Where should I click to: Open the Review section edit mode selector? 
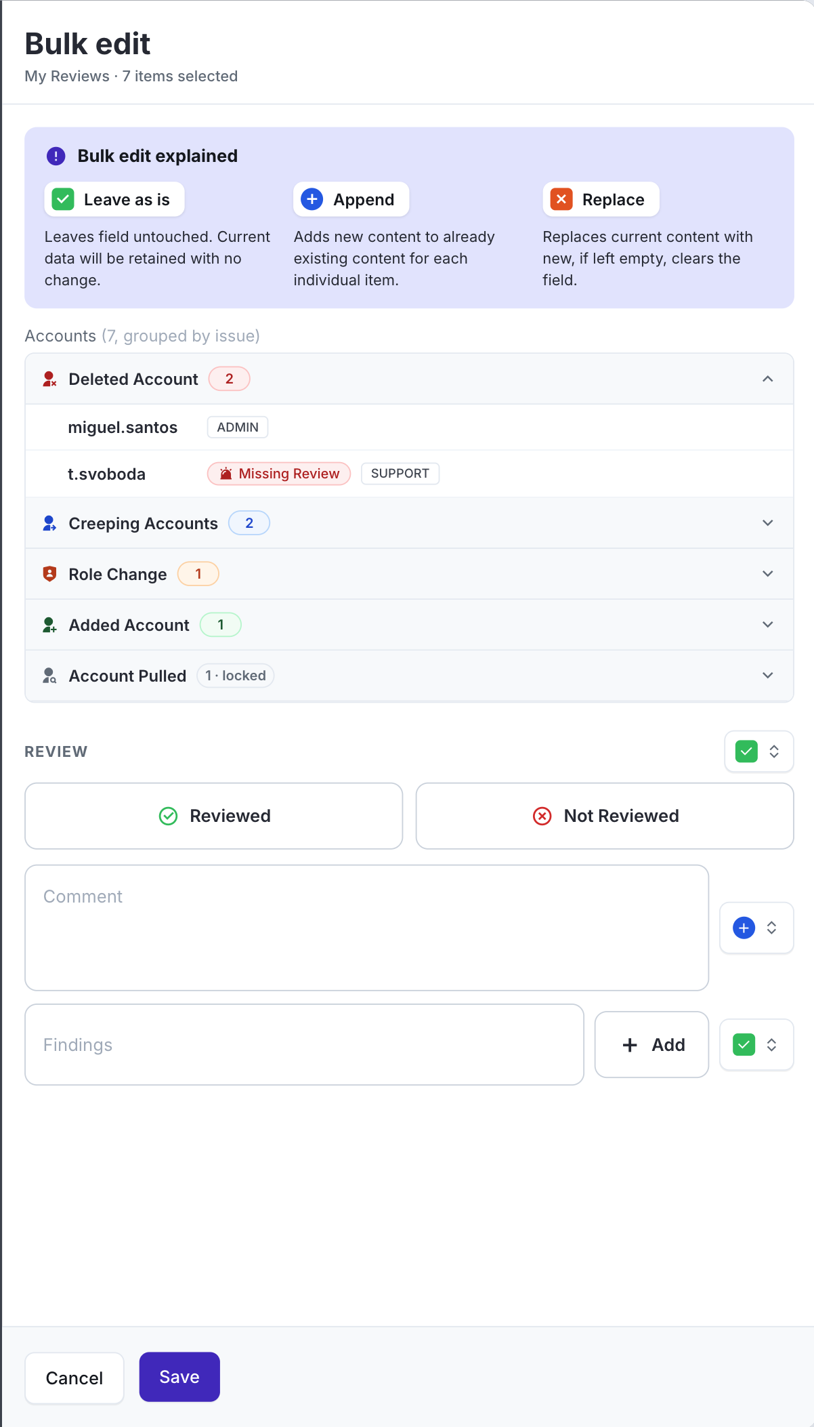[x=759, y=752]
